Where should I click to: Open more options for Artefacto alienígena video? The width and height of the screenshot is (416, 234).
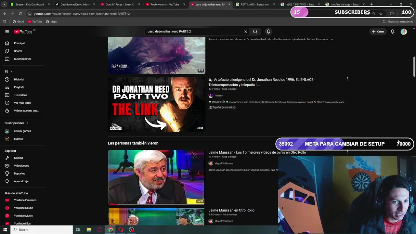347,79
